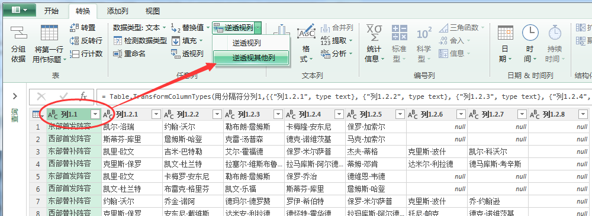Open the table corner menu icon
Viewport: 592px width, 216px height.
(x=38, y=114)
